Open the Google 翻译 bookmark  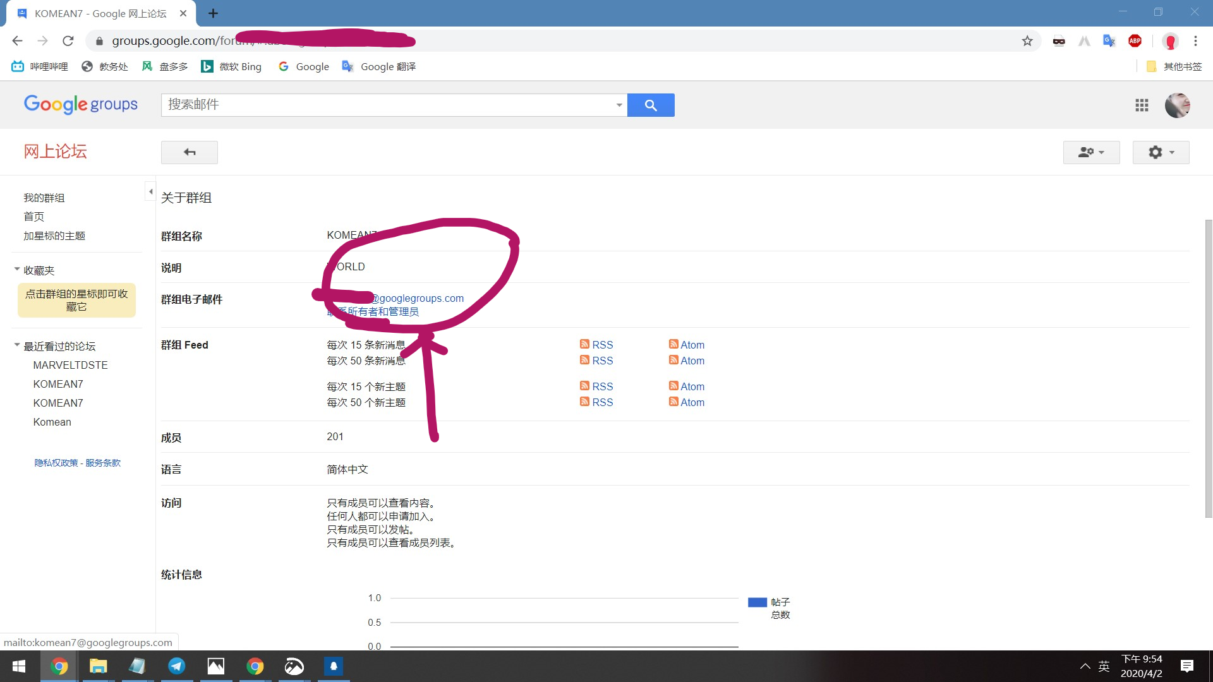pos(378,66)
